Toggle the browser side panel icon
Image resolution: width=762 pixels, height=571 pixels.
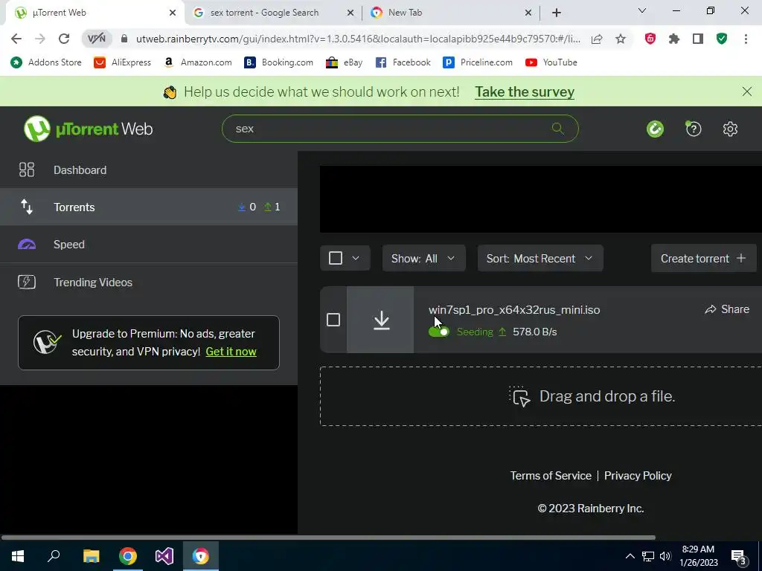(x=698, y=39)
